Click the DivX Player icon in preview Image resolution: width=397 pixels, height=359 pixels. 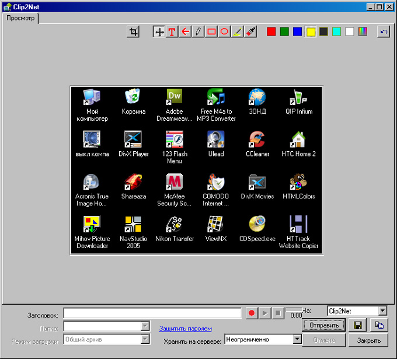point(133,139)
